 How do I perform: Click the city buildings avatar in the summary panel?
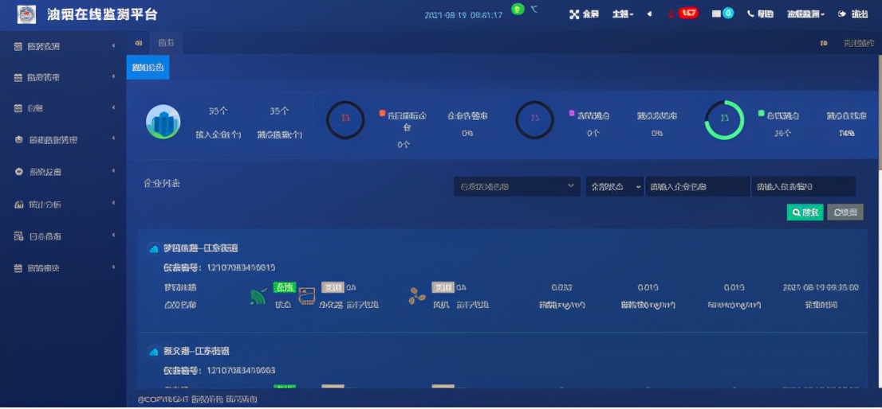coord(163,122)
